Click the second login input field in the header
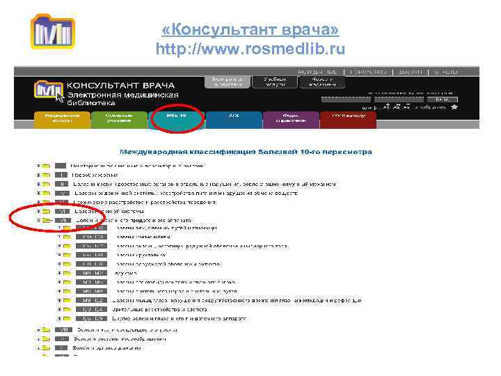This screenshot has height=376, width=501. (x=399, y=100)
